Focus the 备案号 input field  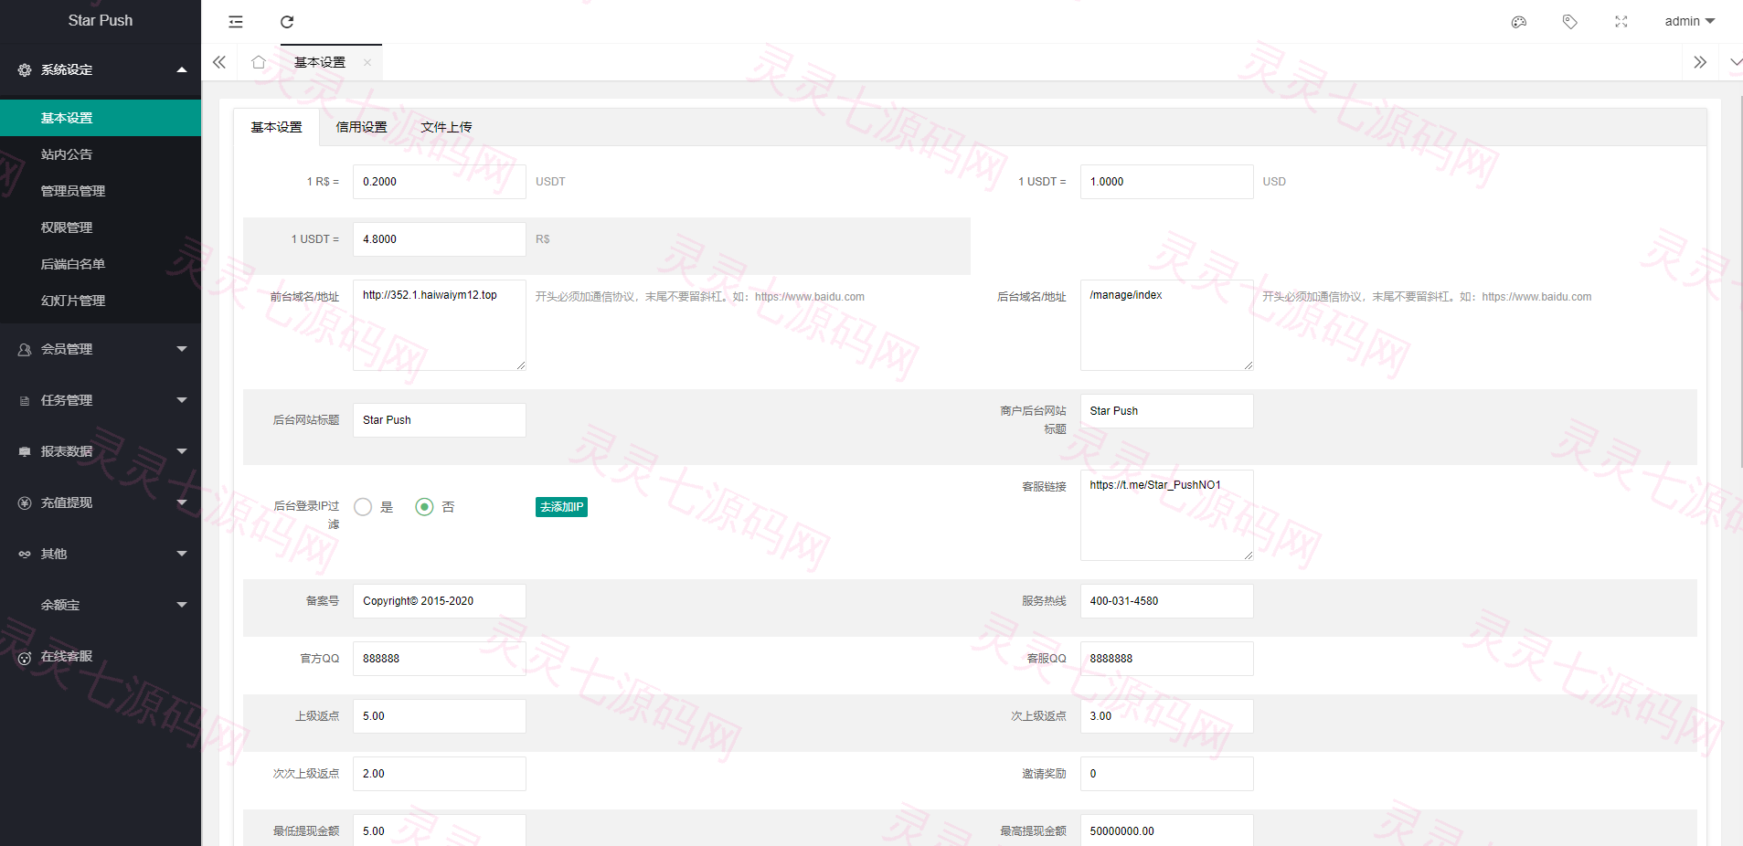(x=440, y=601)
